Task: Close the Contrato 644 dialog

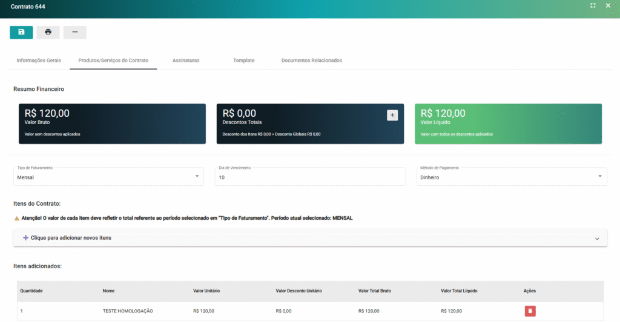Action: click(608, 5)
